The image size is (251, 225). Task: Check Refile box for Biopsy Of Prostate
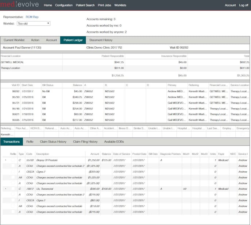point(13,160)
